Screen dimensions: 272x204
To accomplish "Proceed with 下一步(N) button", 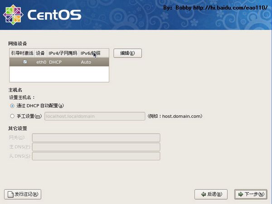I will point(251,194).
